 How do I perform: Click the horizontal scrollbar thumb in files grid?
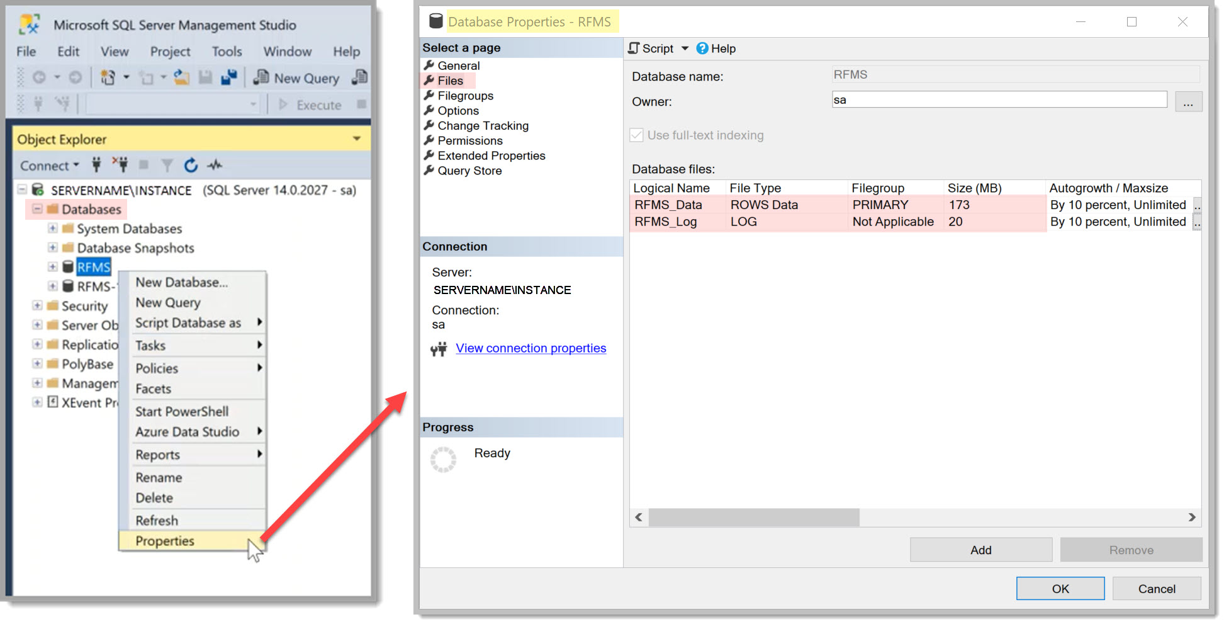pyautogui.click(x=754, y=518)
